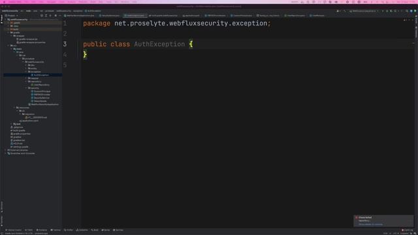
Task: Click link in failure notification popup
Action: point(370,225)
